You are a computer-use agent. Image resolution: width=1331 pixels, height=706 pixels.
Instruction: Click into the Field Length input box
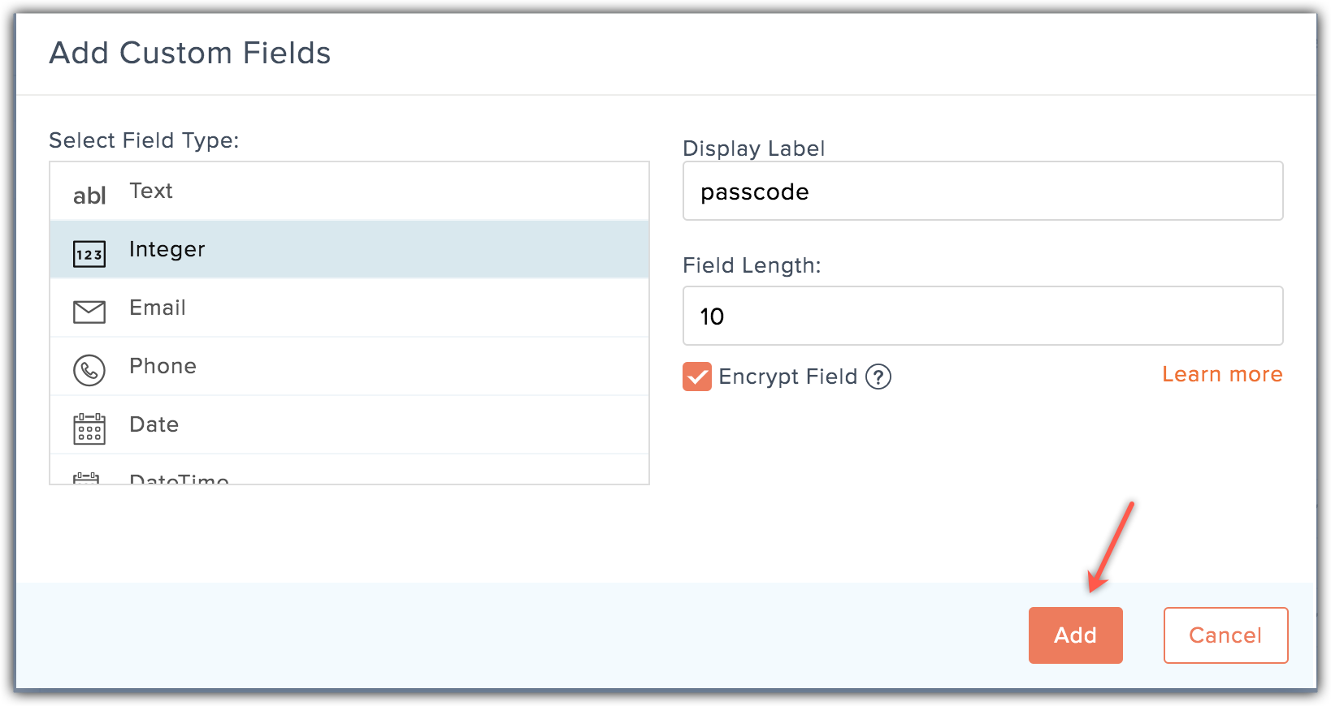pyautogui.click(x=982, y=316)
